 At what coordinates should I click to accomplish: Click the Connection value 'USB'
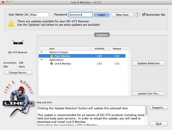21,63
